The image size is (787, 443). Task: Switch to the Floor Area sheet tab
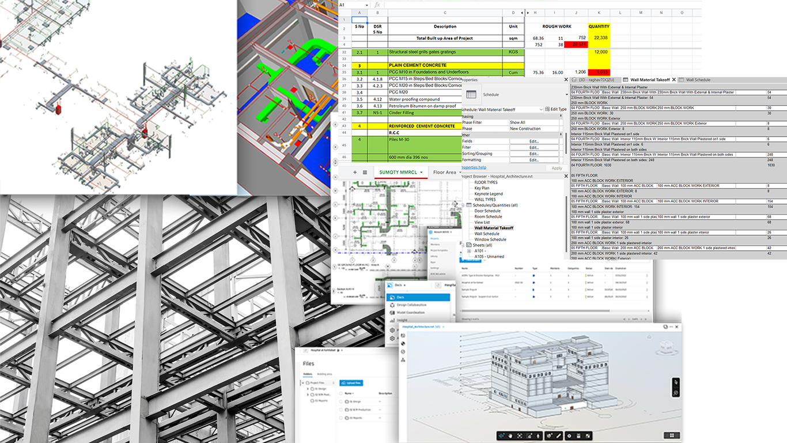[x=445, y=172]
